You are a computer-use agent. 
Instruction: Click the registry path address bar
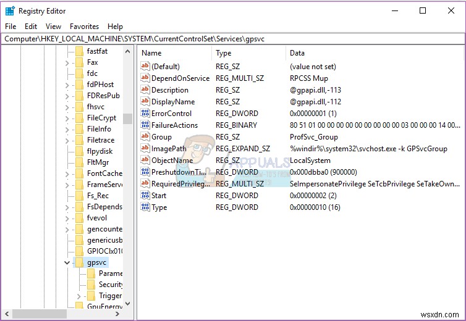point(233,39)
